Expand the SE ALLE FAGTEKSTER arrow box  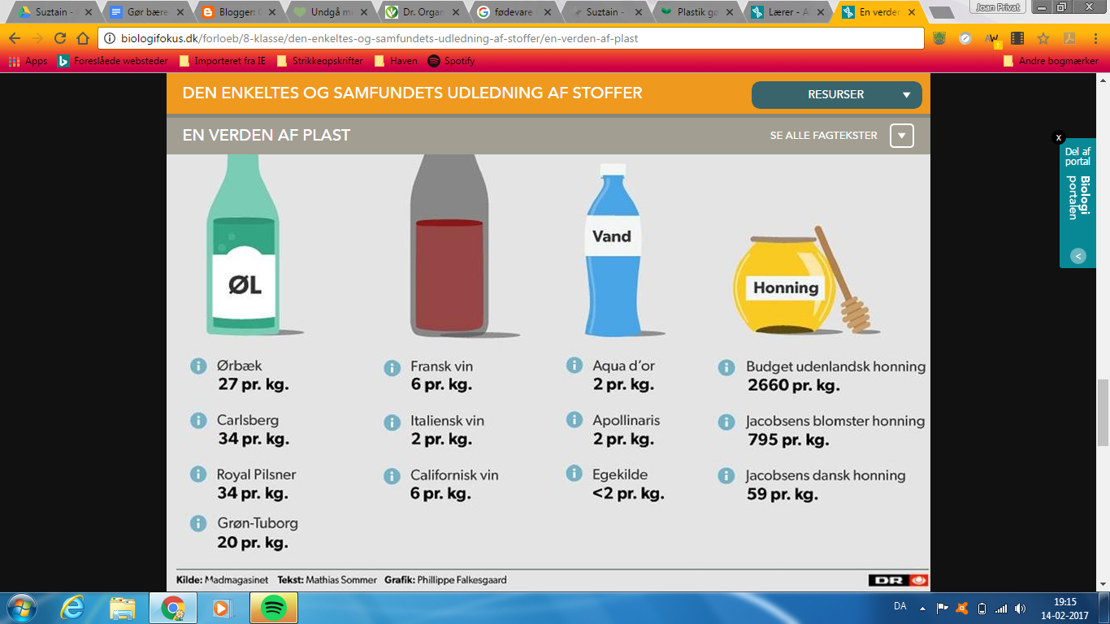pos(902,136)
